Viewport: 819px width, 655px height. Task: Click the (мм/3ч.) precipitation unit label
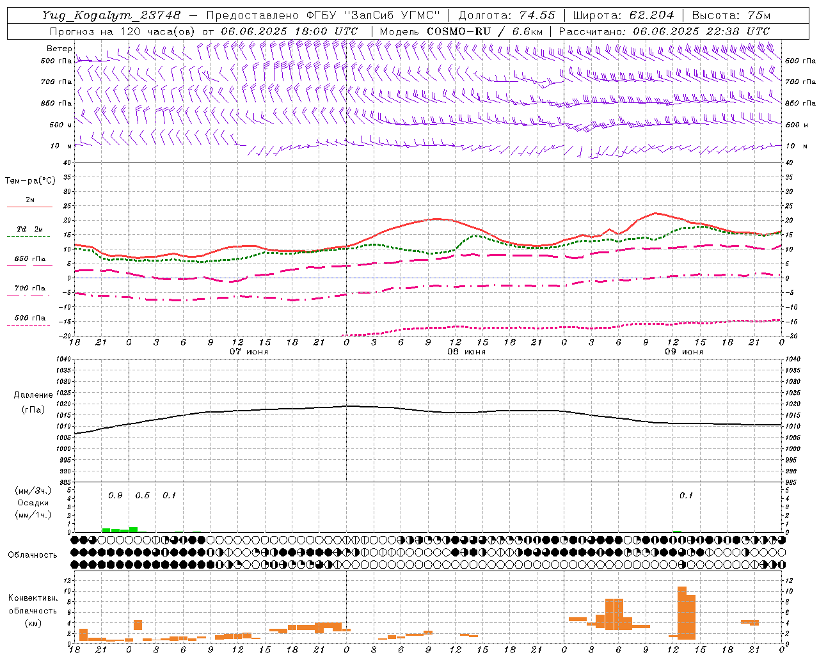pyautogui.click(x=33, y=491)
